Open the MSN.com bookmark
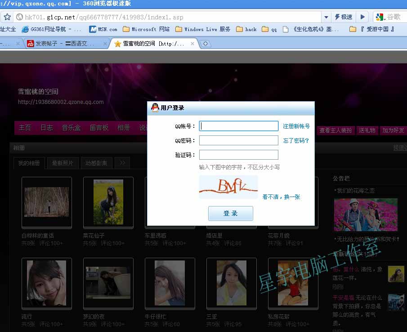407x332 pixels. [103, 29]
